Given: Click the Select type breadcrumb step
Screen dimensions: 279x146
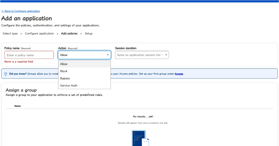Looking at the screenshot, I should point(10,33).
